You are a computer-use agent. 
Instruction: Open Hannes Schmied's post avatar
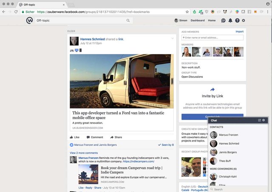(74, 41)
